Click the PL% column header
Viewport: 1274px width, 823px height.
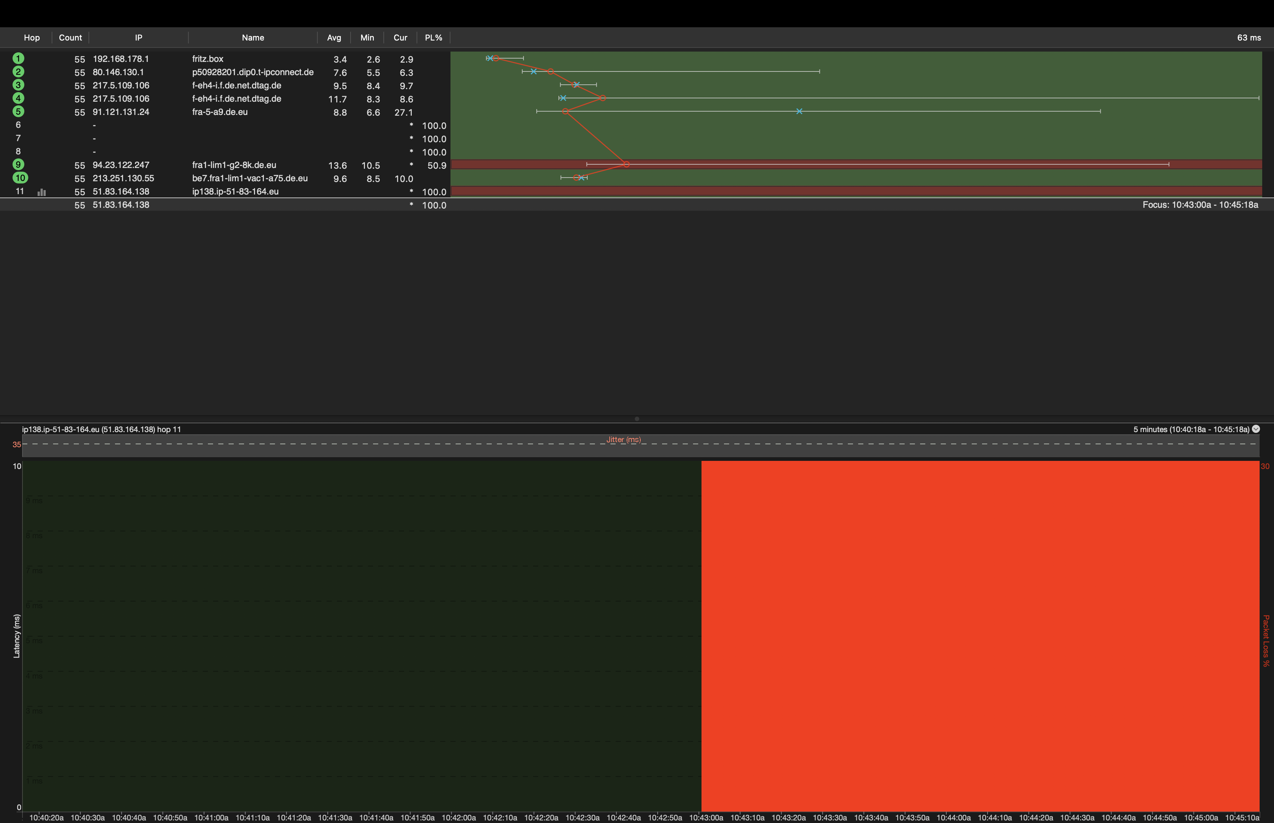click(x=434, y=38)
